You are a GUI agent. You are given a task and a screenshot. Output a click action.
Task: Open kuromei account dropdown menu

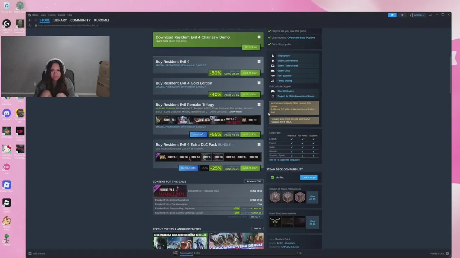(x=419, y=15)
